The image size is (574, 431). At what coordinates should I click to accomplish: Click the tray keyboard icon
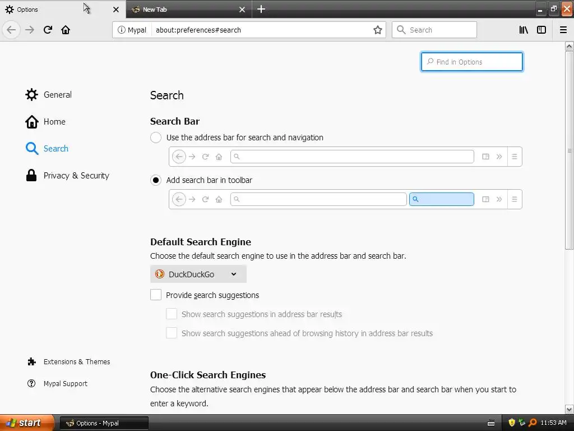coord(491,423)
